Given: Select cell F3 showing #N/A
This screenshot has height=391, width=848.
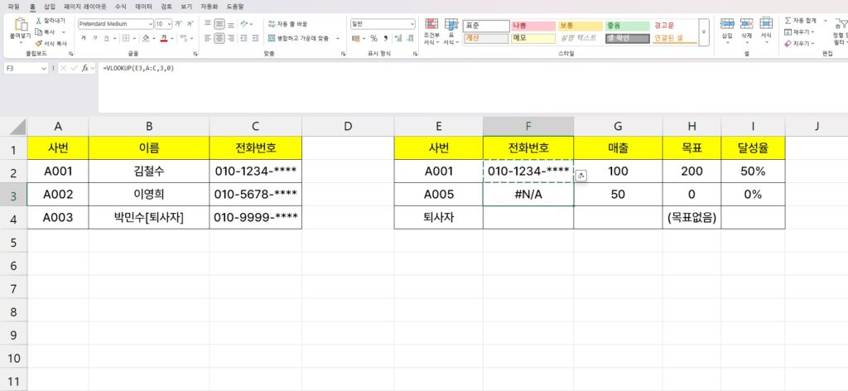Looking at the screenshot, I should (x=528, y=195).
